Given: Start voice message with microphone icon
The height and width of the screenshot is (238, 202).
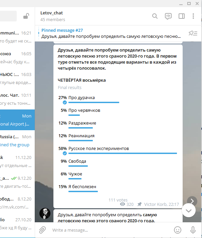Looking at the screenshot, I should click(193, 230).
